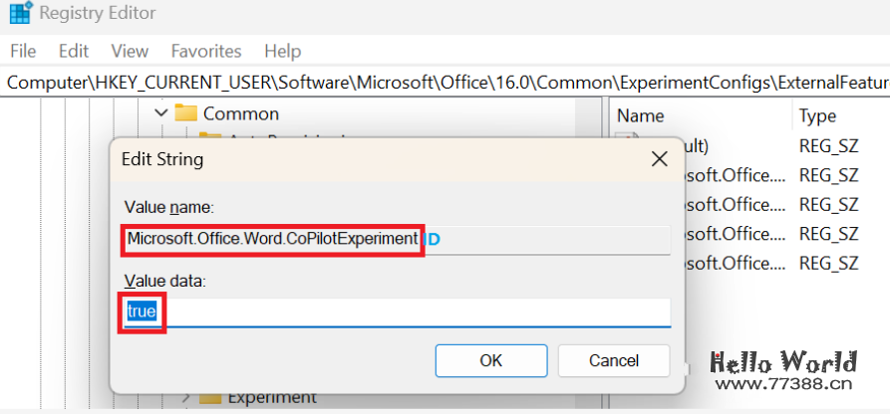Select the first REG_SZ type cell
The image size is (890, 414).
[x=828, y=145]
